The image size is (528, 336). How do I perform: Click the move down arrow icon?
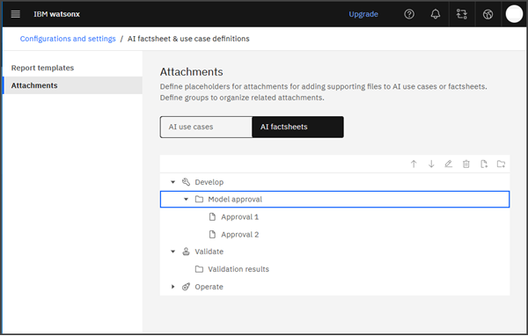pyautogui.click(x=431, y=164)
